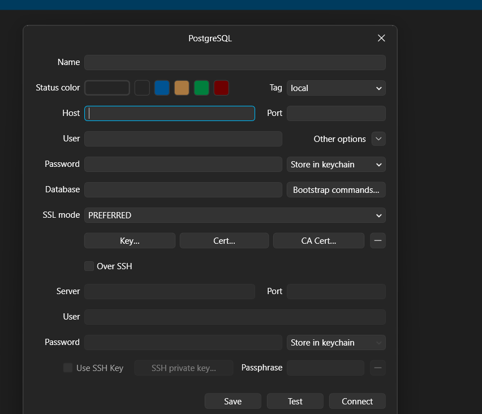Choose SSH private key… file
The height and width of the screenshot is (414, 482).
coord(183,368)
